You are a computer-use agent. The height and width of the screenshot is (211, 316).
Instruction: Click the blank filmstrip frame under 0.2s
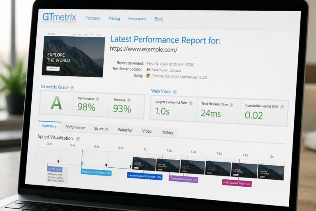point(49,155)
